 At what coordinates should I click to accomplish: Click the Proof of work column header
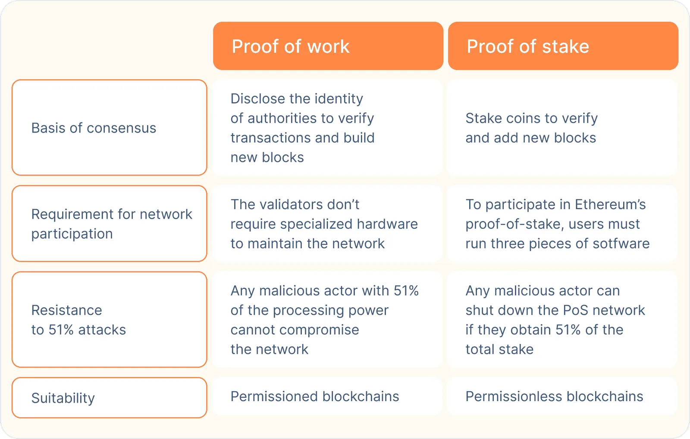(x=328, y=46)
